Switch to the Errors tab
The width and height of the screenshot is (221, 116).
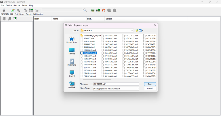pos(22,14)
